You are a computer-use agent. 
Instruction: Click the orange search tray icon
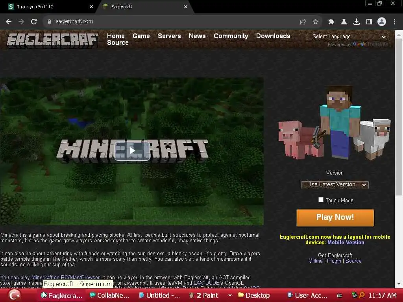[x=362, y=295]
